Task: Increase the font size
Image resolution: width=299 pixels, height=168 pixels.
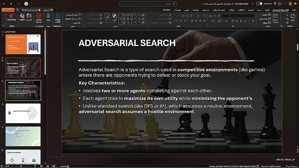Action: pyautogui.click(x=219, y=16)
